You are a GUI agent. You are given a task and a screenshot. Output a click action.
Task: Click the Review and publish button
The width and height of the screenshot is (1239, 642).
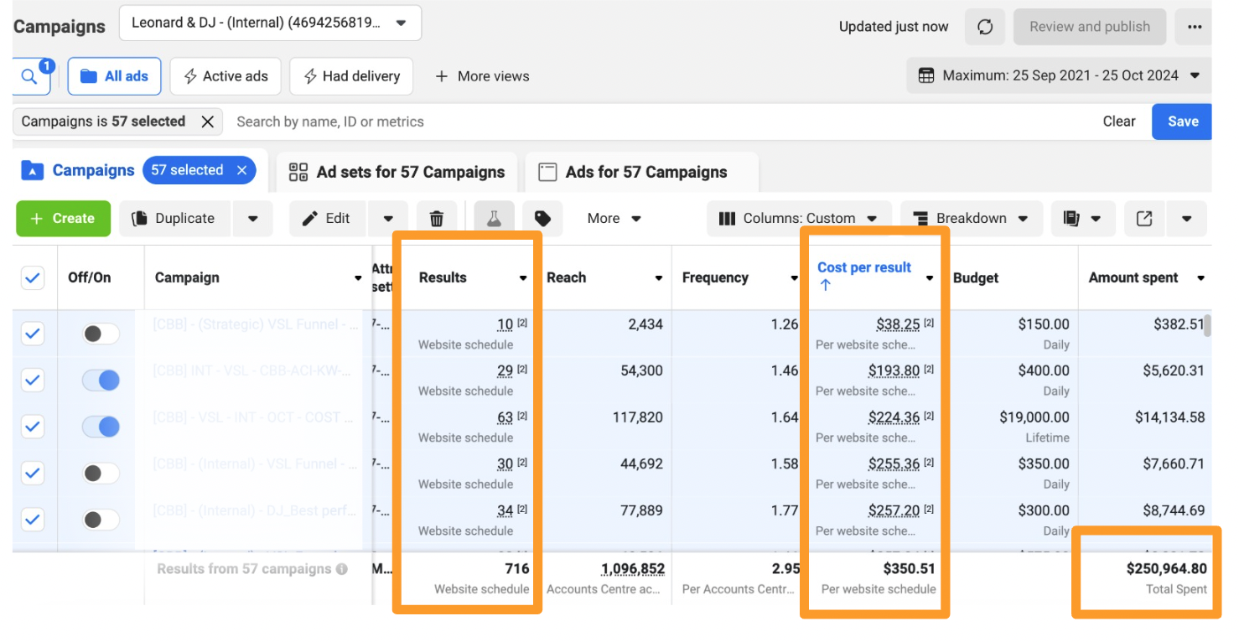[x=1089, y=27]
